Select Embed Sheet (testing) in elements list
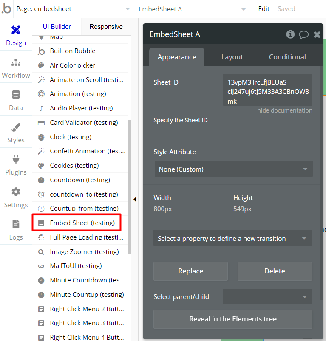This screenshot has height=341, width=326. pyautogui.click(x=77, y=223)
